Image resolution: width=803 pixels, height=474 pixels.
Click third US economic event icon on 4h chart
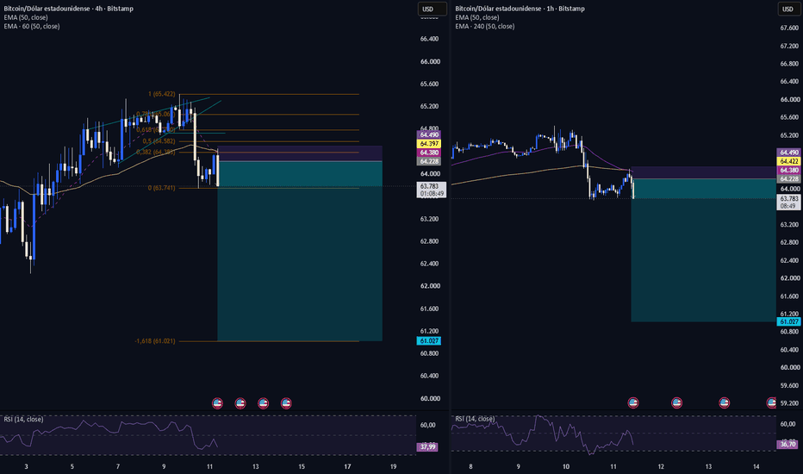tap(264, 403)
